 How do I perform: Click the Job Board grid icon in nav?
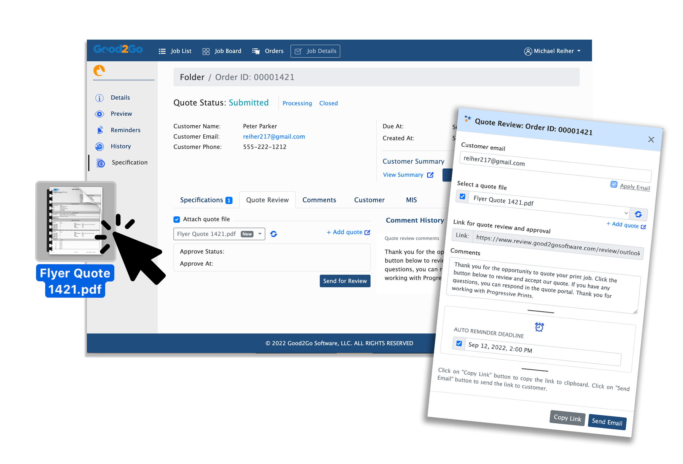pos(206,51)
